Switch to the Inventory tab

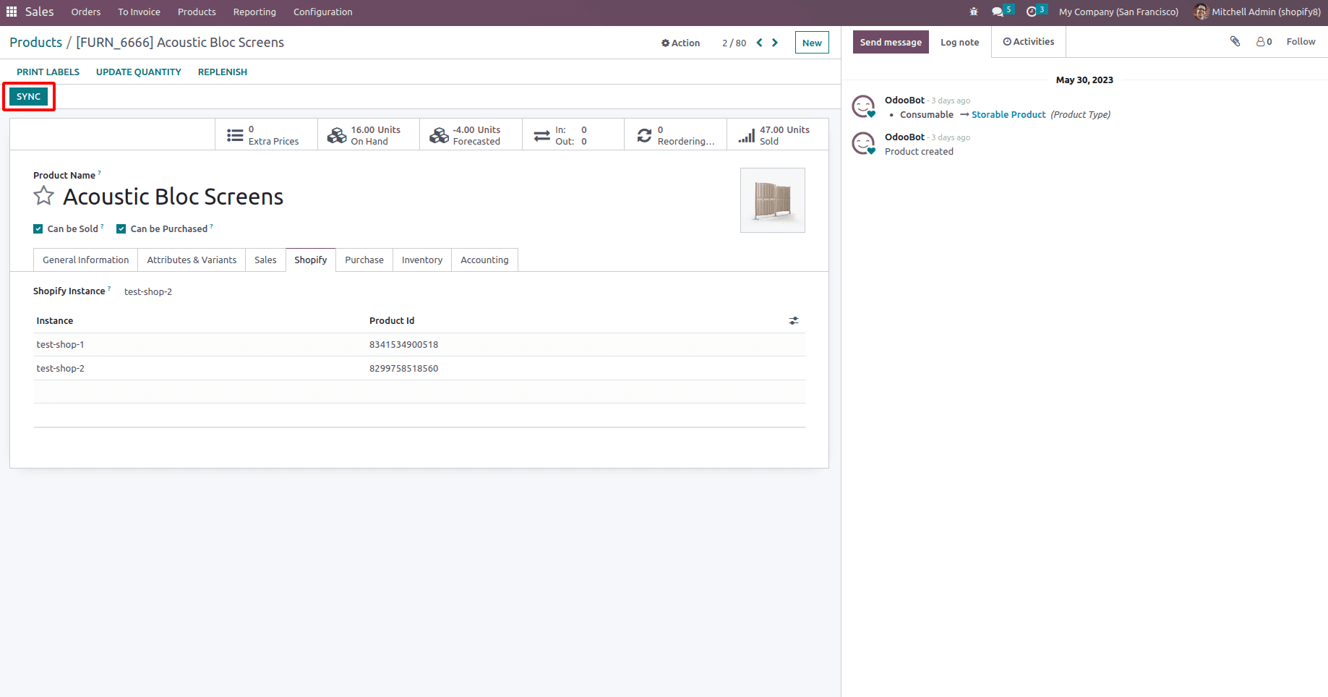[422, 260]
